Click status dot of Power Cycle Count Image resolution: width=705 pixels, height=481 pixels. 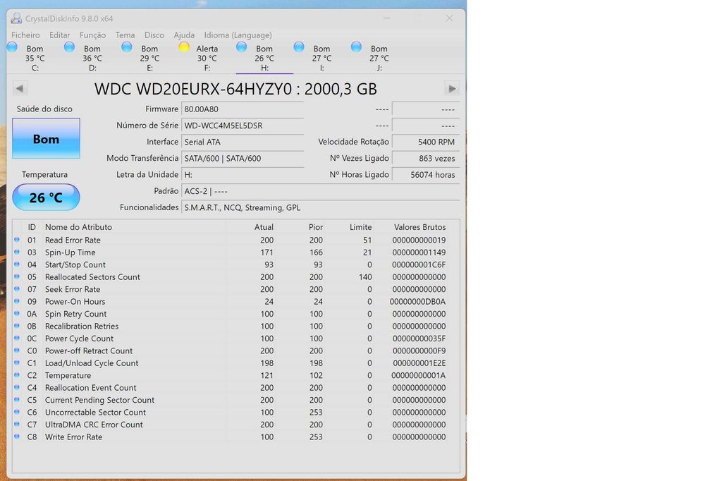(17, 339)
